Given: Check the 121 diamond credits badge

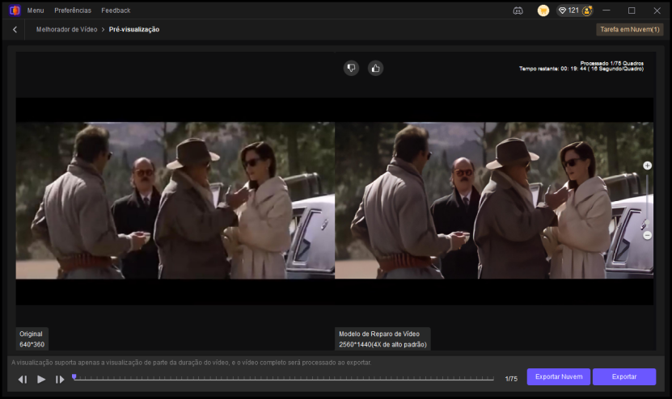Looking at the screenshot, I should point(568,10).
